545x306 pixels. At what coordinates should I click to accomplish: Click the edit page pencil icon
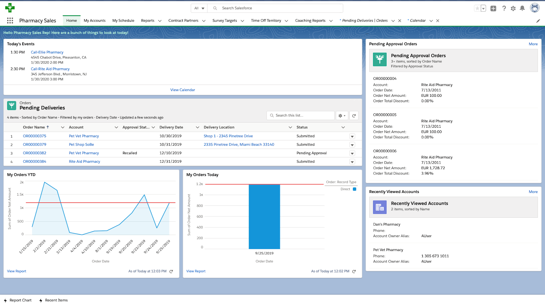pos(538,21)
